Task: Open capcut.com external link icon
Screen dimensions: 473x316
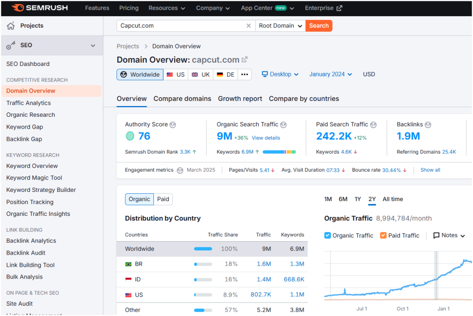Action: coord(245,60)
